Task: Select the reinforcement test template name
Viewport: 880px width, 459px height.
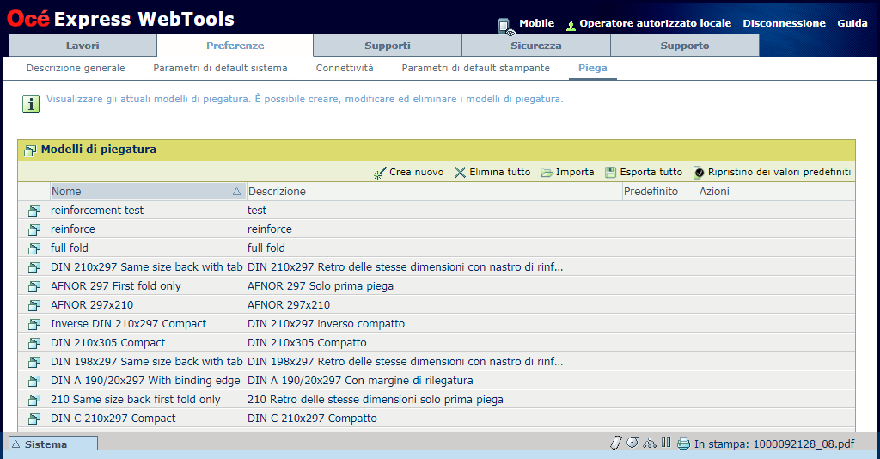Action: coord(97,210)
